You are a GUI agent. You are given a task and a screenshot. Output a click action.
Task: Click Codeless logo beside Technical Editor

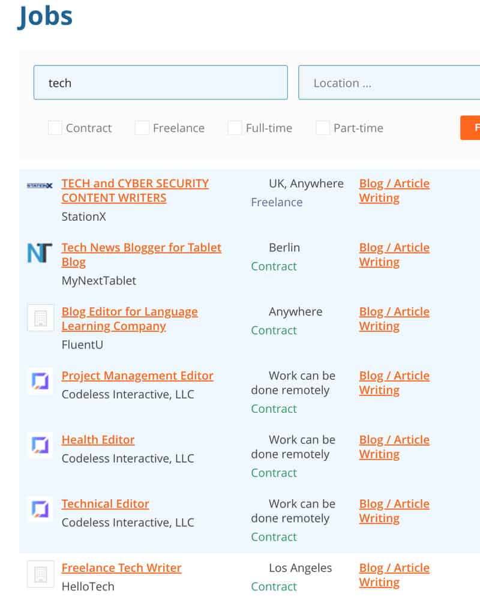tap(40, 509)
